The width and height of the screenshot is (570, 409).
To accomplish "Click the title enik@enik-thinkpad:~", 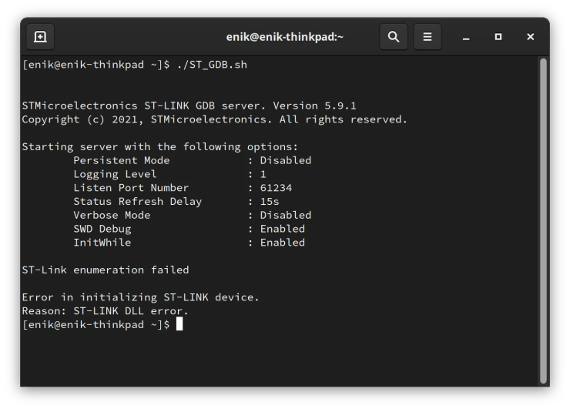I will click(285, 37).
